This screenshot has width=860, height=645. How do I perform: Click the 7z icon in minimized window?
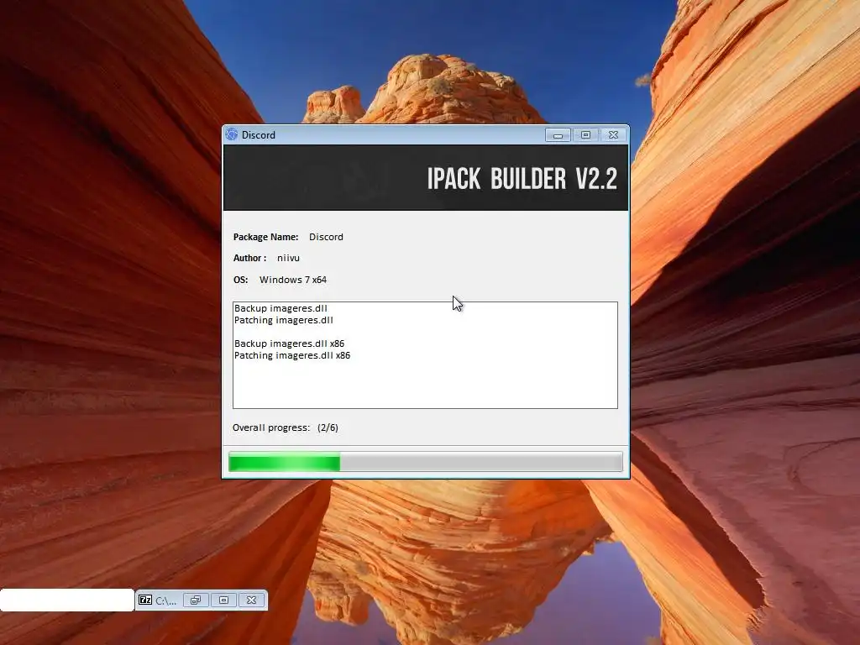click(x=144, y=600)
